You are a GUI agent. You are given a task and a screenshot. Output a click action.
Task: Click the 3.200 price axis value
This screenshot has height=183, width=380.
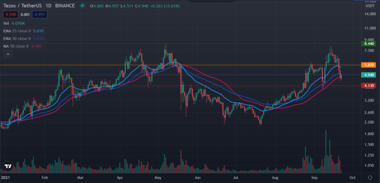pos(370,100)
